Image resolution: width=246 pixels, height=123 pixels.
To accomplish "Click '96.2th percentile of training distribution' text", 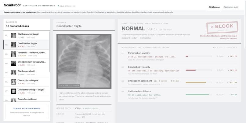I will (x=154, y=71).
